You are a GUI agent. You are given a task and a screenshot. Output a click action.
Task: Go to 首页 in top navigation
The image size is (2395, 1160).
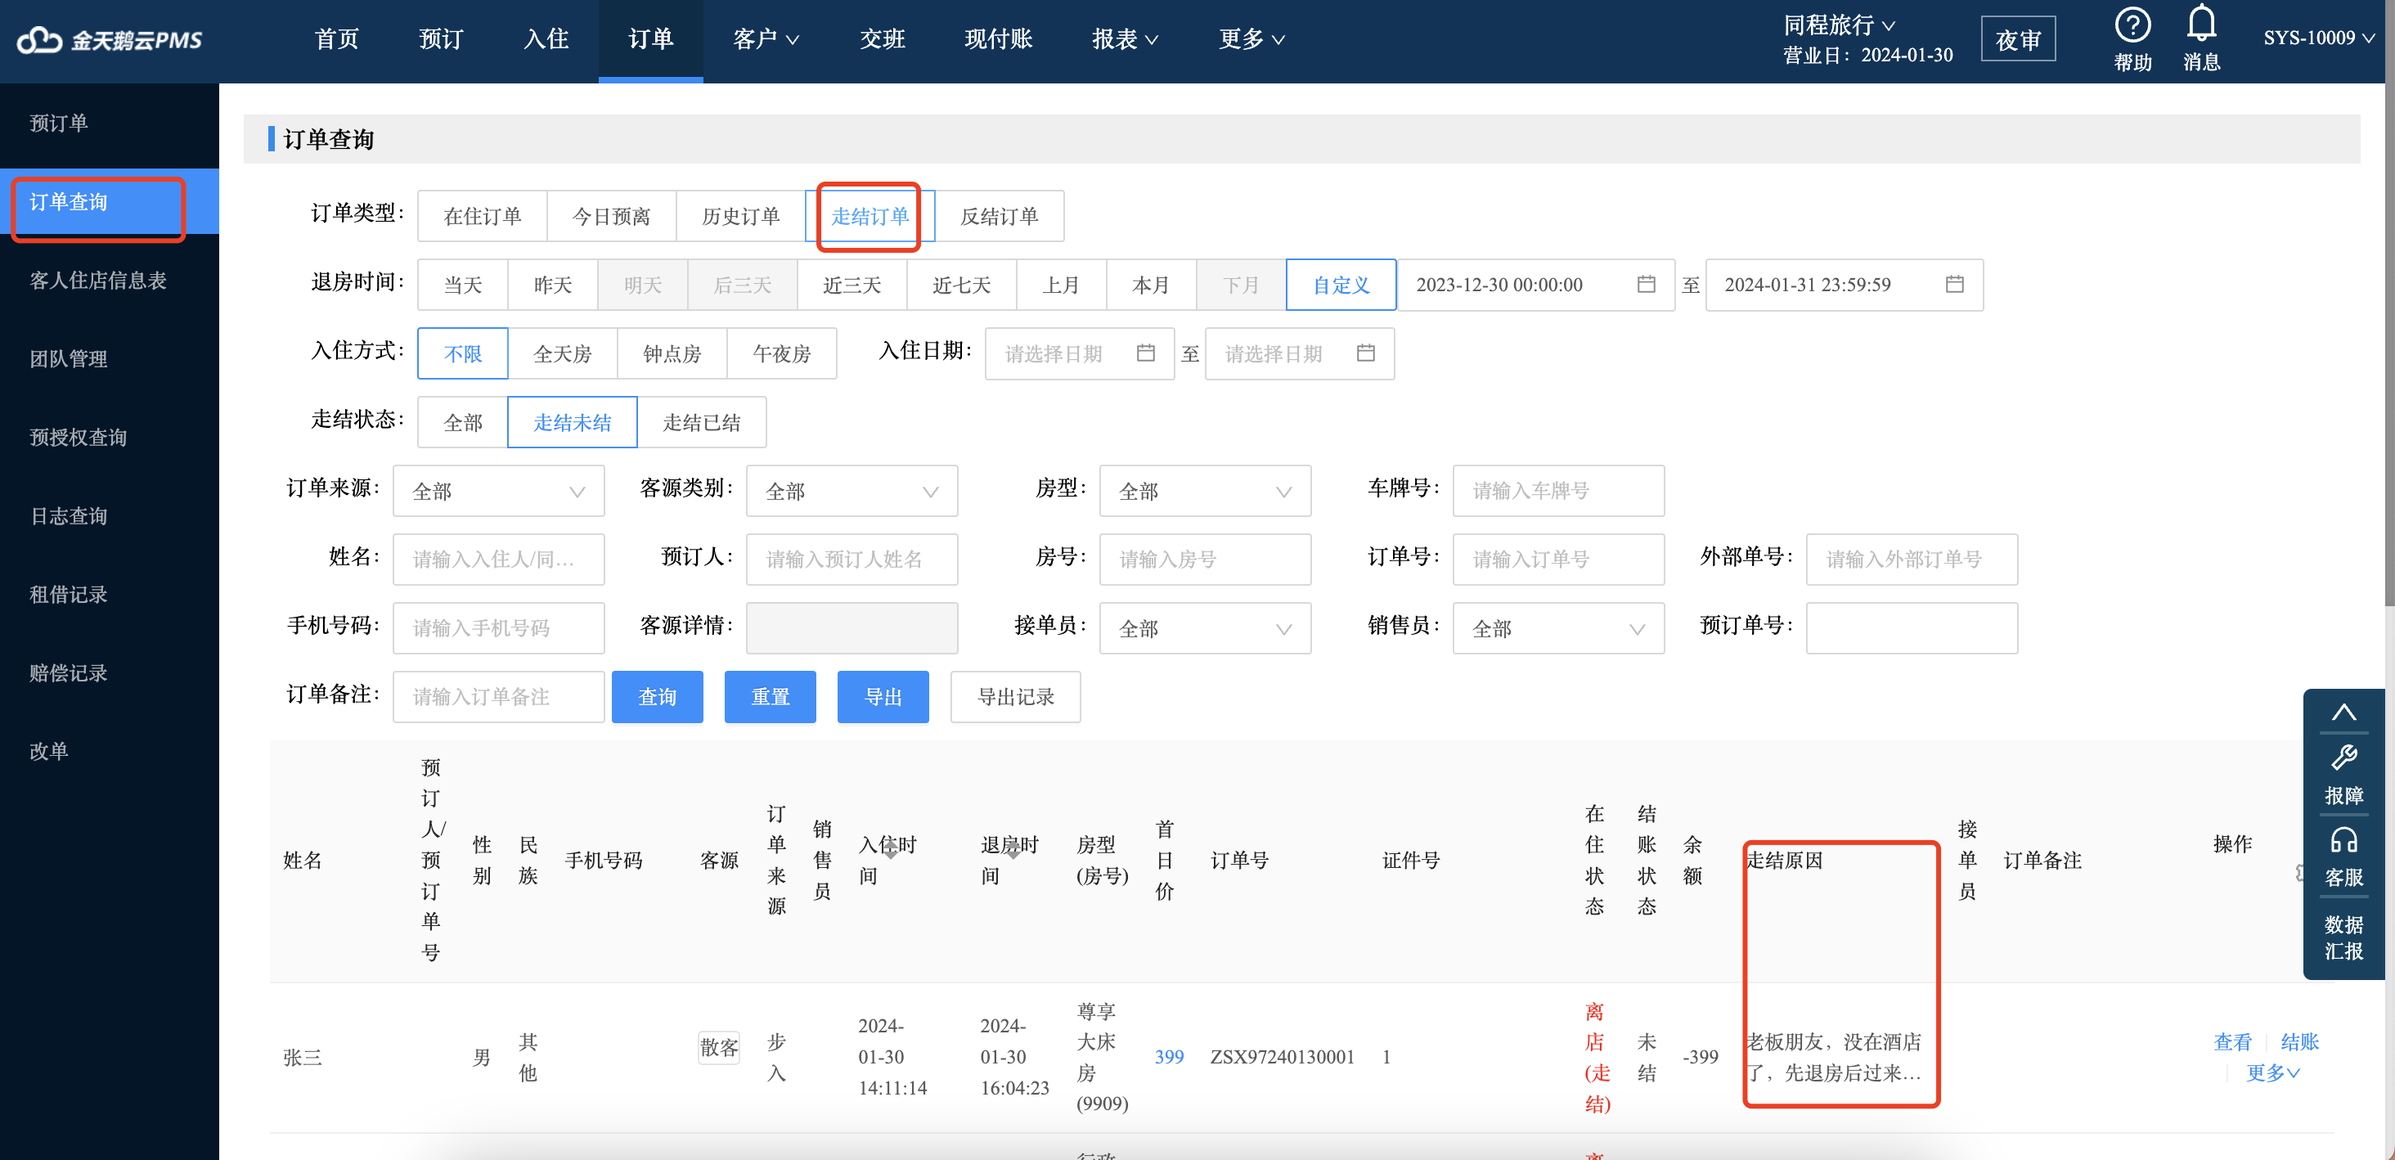tap(336, 40)
